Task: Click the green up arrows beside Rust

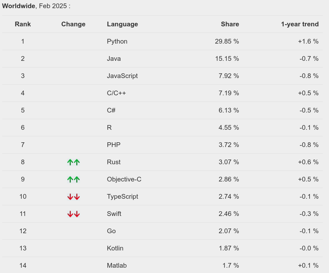Action: coord(74,162)
